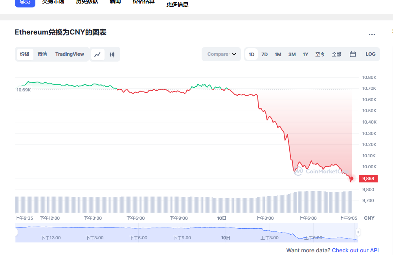Open the 新闻 tab
Screen dimensions: 393x255
(115, 2)
